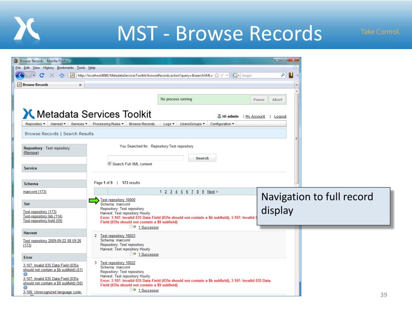The height and width of the screenshot is (309, 412).
Task: Click the Logout link
Action: click(x=280, y=116)
